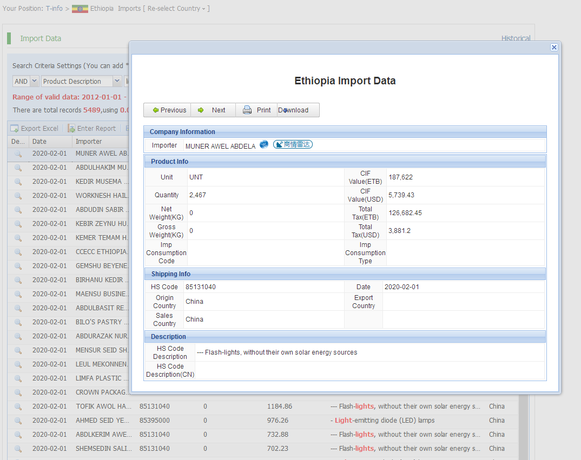Sort by the Date column header
This screenshot has width=581, height=460.
39,142
